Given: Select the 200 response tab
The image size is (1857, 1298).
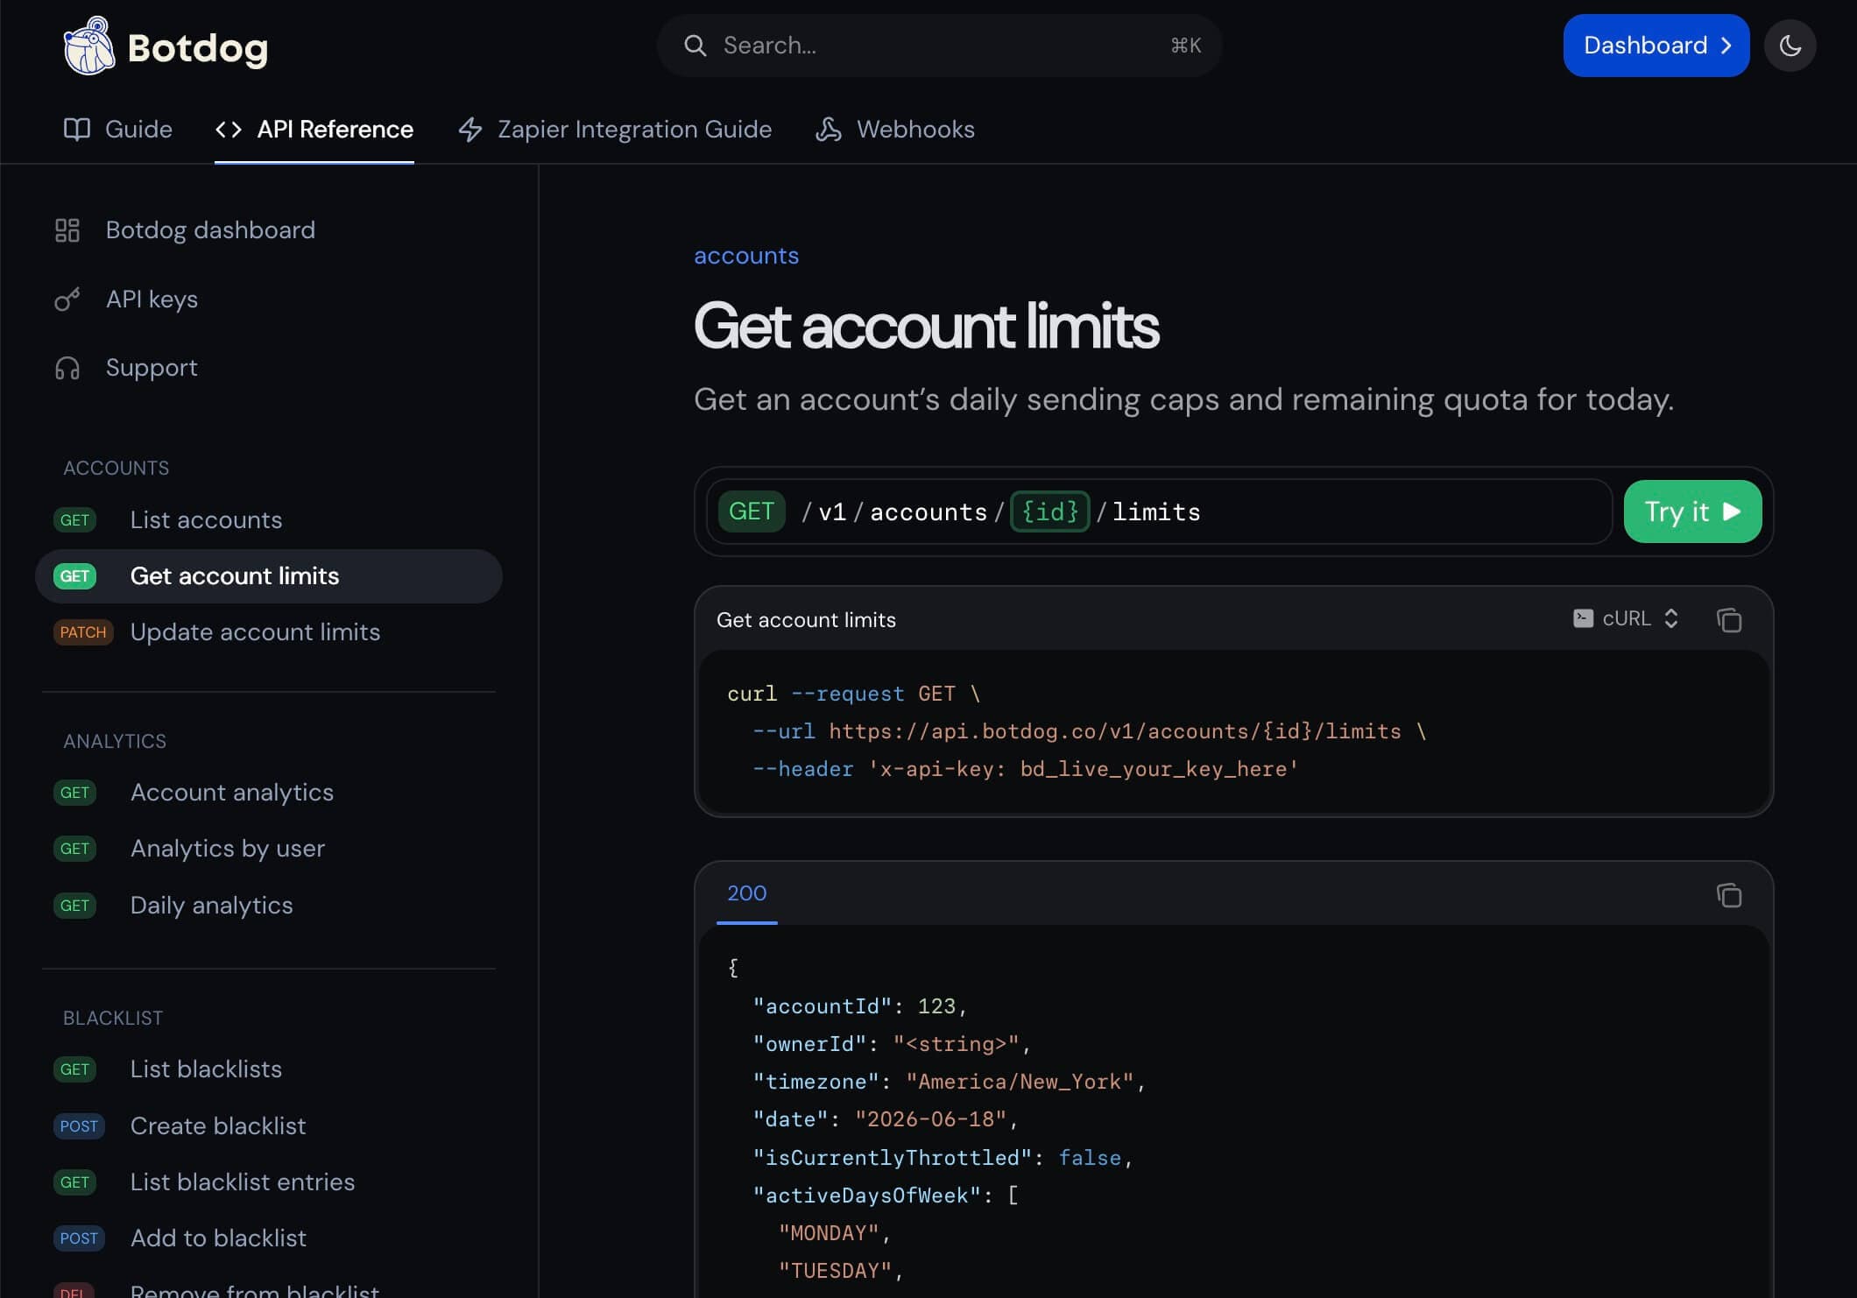Looking at the screenshot, I should (x=747, y=893).
